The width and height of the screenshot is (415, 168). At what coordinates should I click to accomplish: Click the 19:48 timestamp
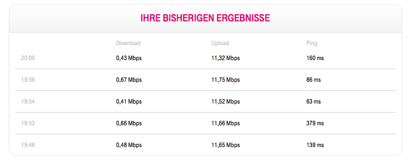(28, 145)
